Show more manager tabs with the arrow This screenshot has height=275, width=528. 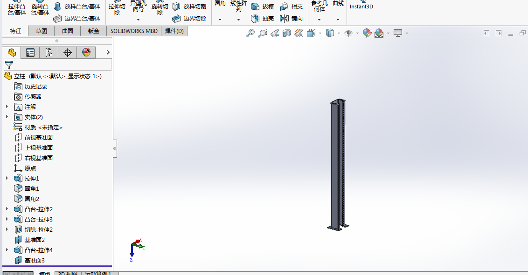click(108, 52)
